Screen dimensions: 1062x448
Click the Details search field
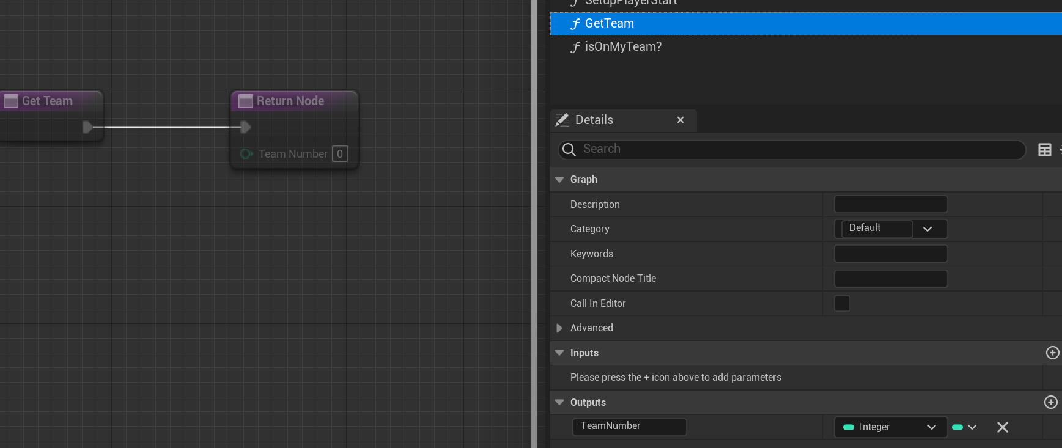795,149
